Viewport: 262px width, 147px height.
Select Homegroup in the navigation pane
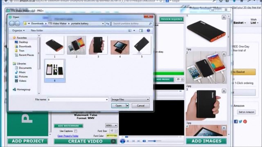tap(23, 89)
